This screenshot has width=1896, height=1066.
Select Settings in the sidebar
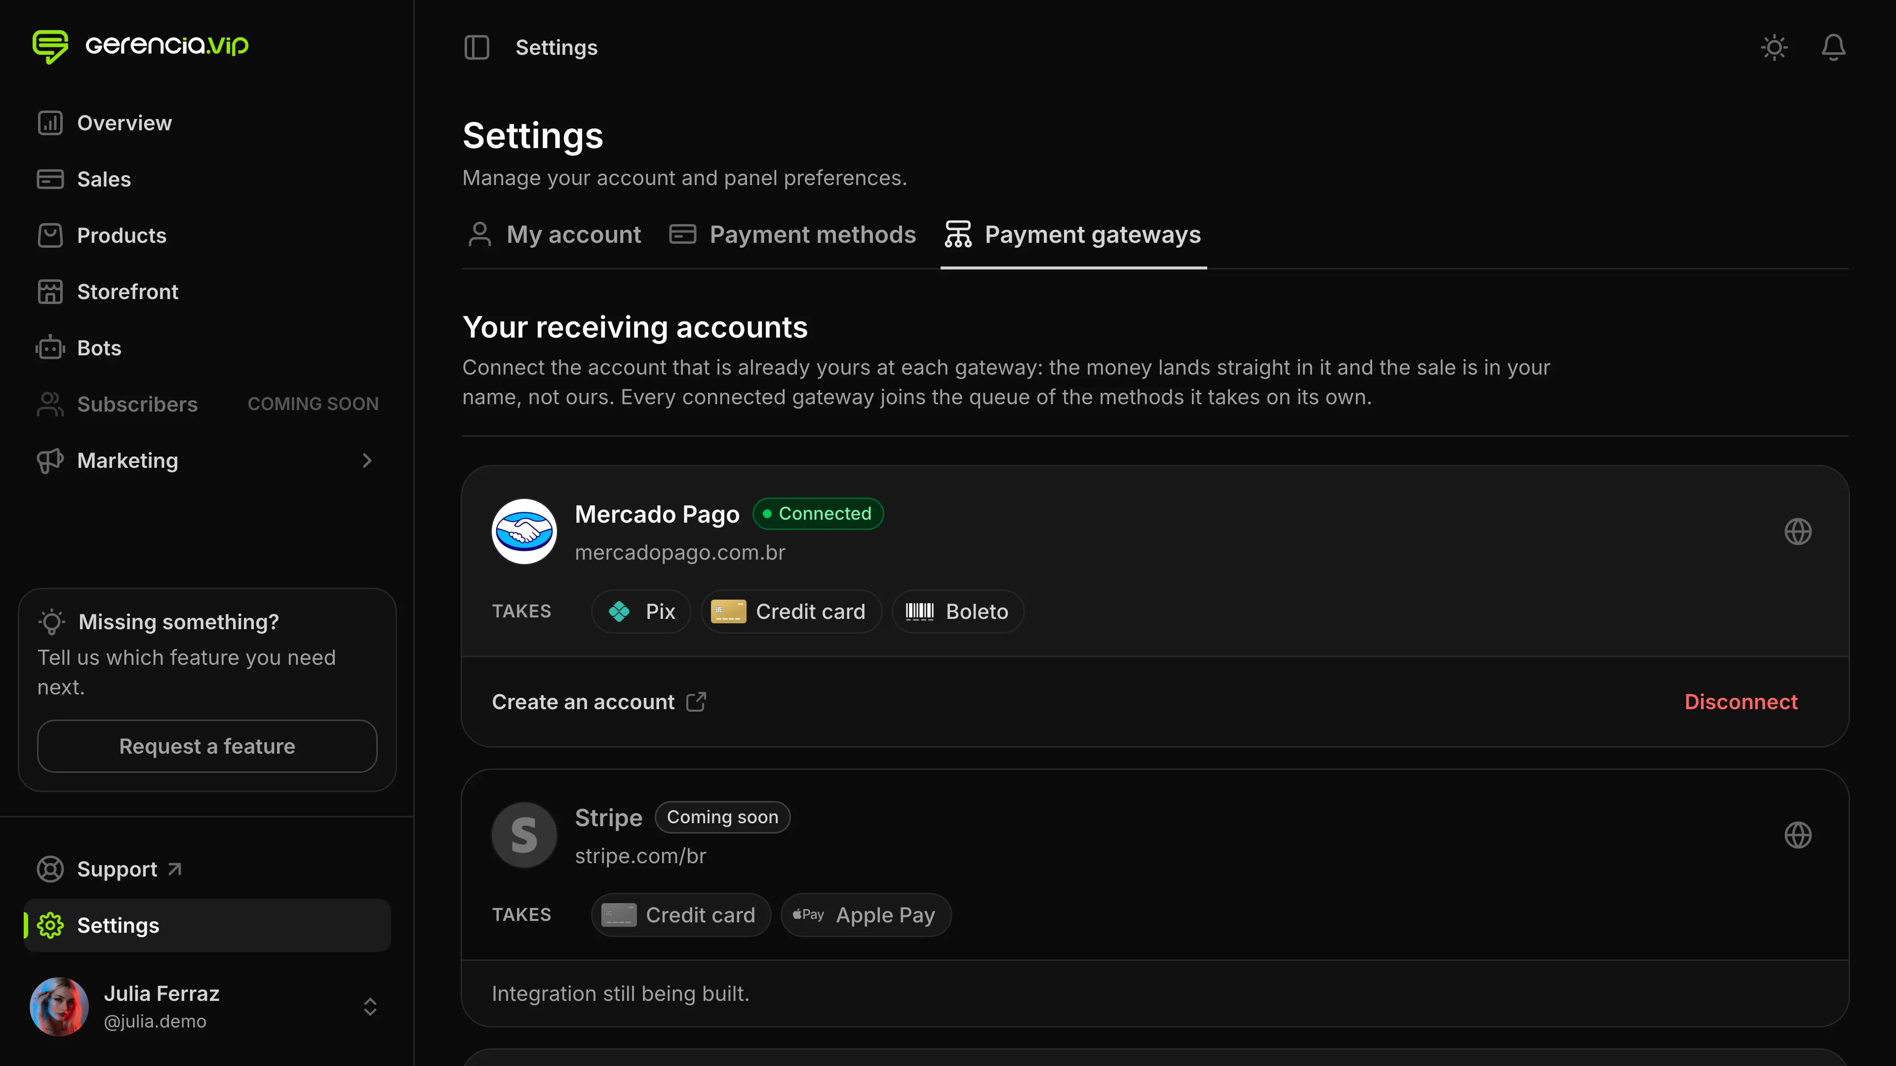[x=207, y=925]
